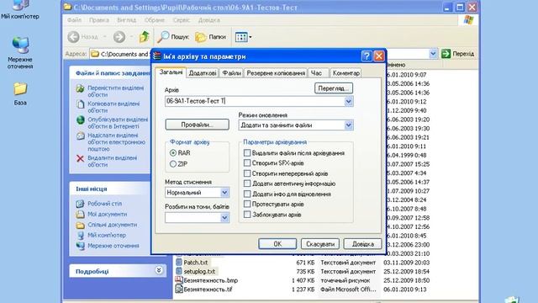Open Мережне оточення in Інші місця

pyautogui.click(x=113, y=246)
